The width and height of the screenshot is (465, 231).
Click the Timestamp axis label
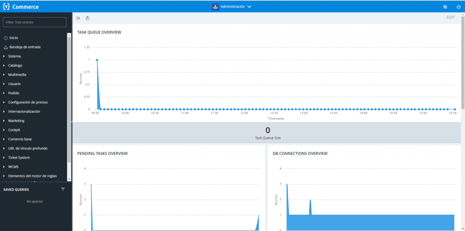276,118
